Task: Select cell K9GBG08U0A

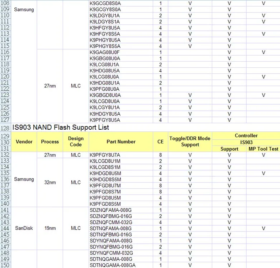Action: [121, 58]
